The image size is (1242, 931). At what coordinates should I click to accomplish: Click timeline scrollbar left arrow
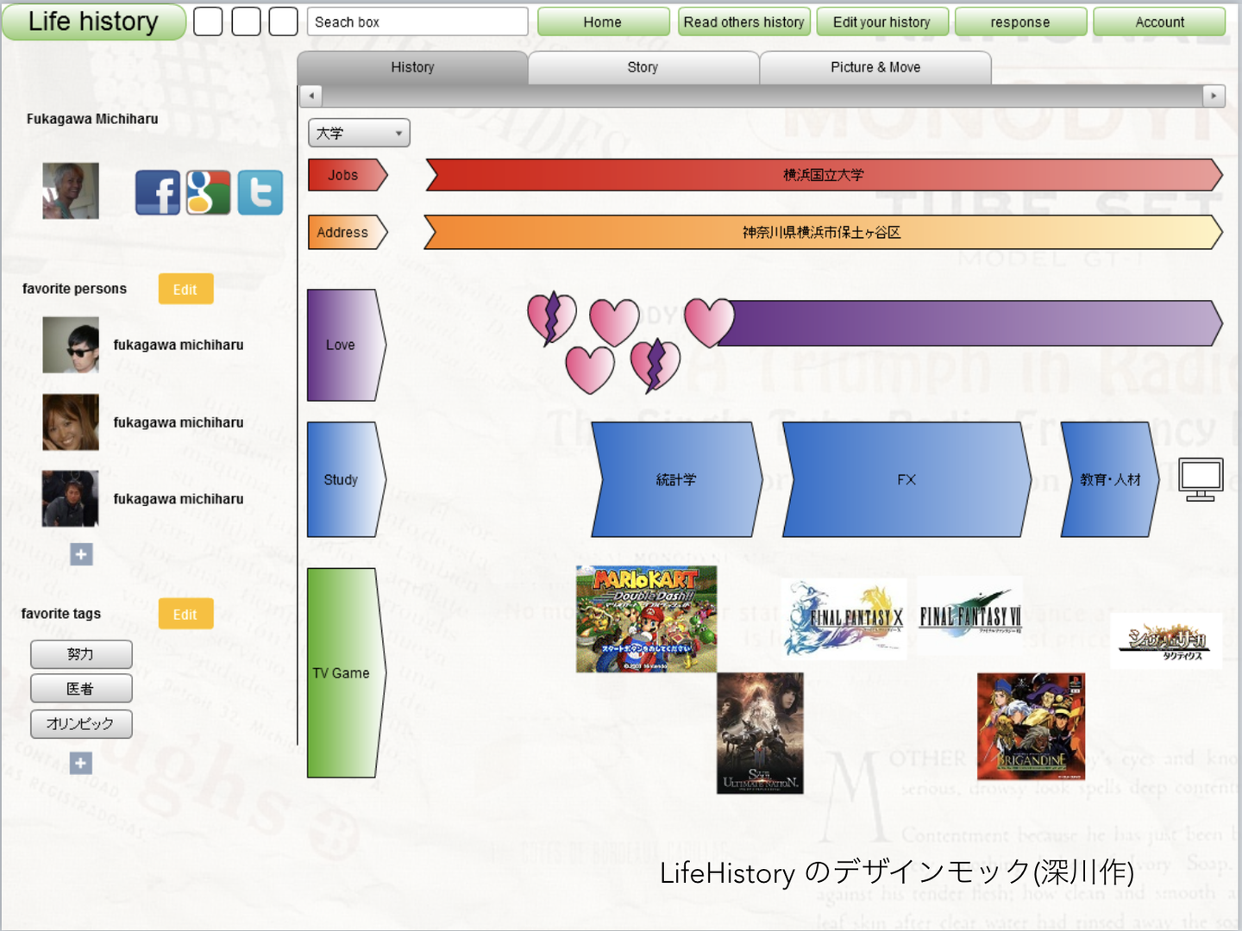(x=310, y=96)
